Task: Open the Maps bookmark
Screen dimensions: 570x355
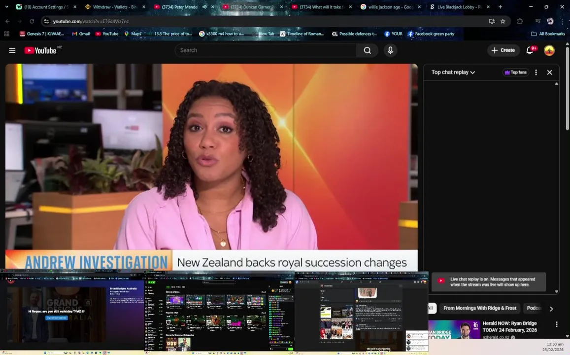Action: pos(133,34)
